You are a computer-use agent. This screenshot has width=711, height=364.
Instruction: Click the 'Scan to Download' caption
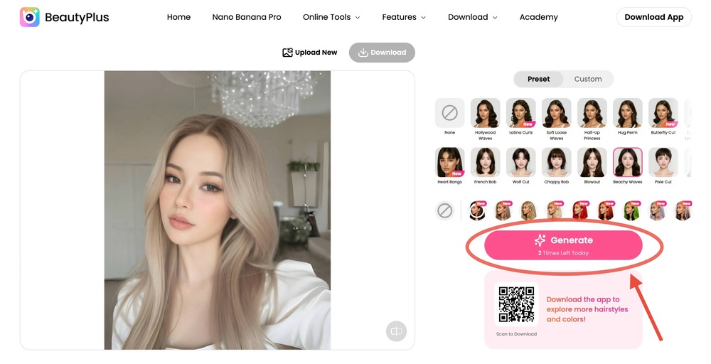[x=516, y=334]
